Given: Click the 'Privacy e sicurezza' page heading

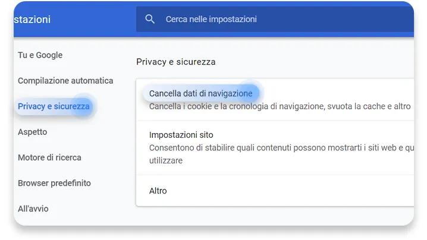Looking at the screenshot, I should pos(176,62).
